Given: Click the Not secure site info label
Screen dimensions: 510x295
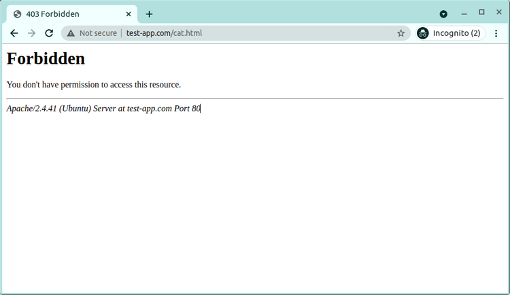Looking at the screenshot, I should point(97,33).
